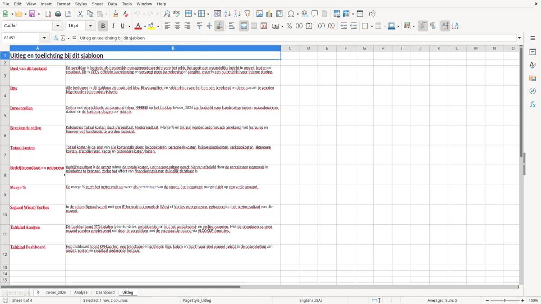541x304 pixels.
Task: Click the Background Color yellow swatch
Action: click(151, 26)
